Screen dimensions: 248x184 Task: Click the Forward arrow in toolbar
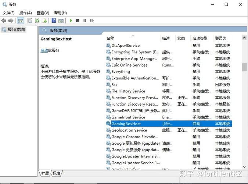tap(11, 21)
